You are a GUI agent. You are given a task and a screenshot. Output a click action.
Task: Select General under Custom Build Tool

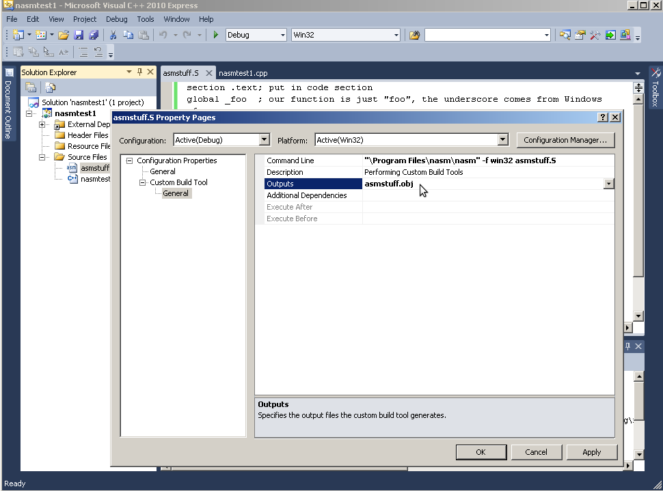[176, 193]
